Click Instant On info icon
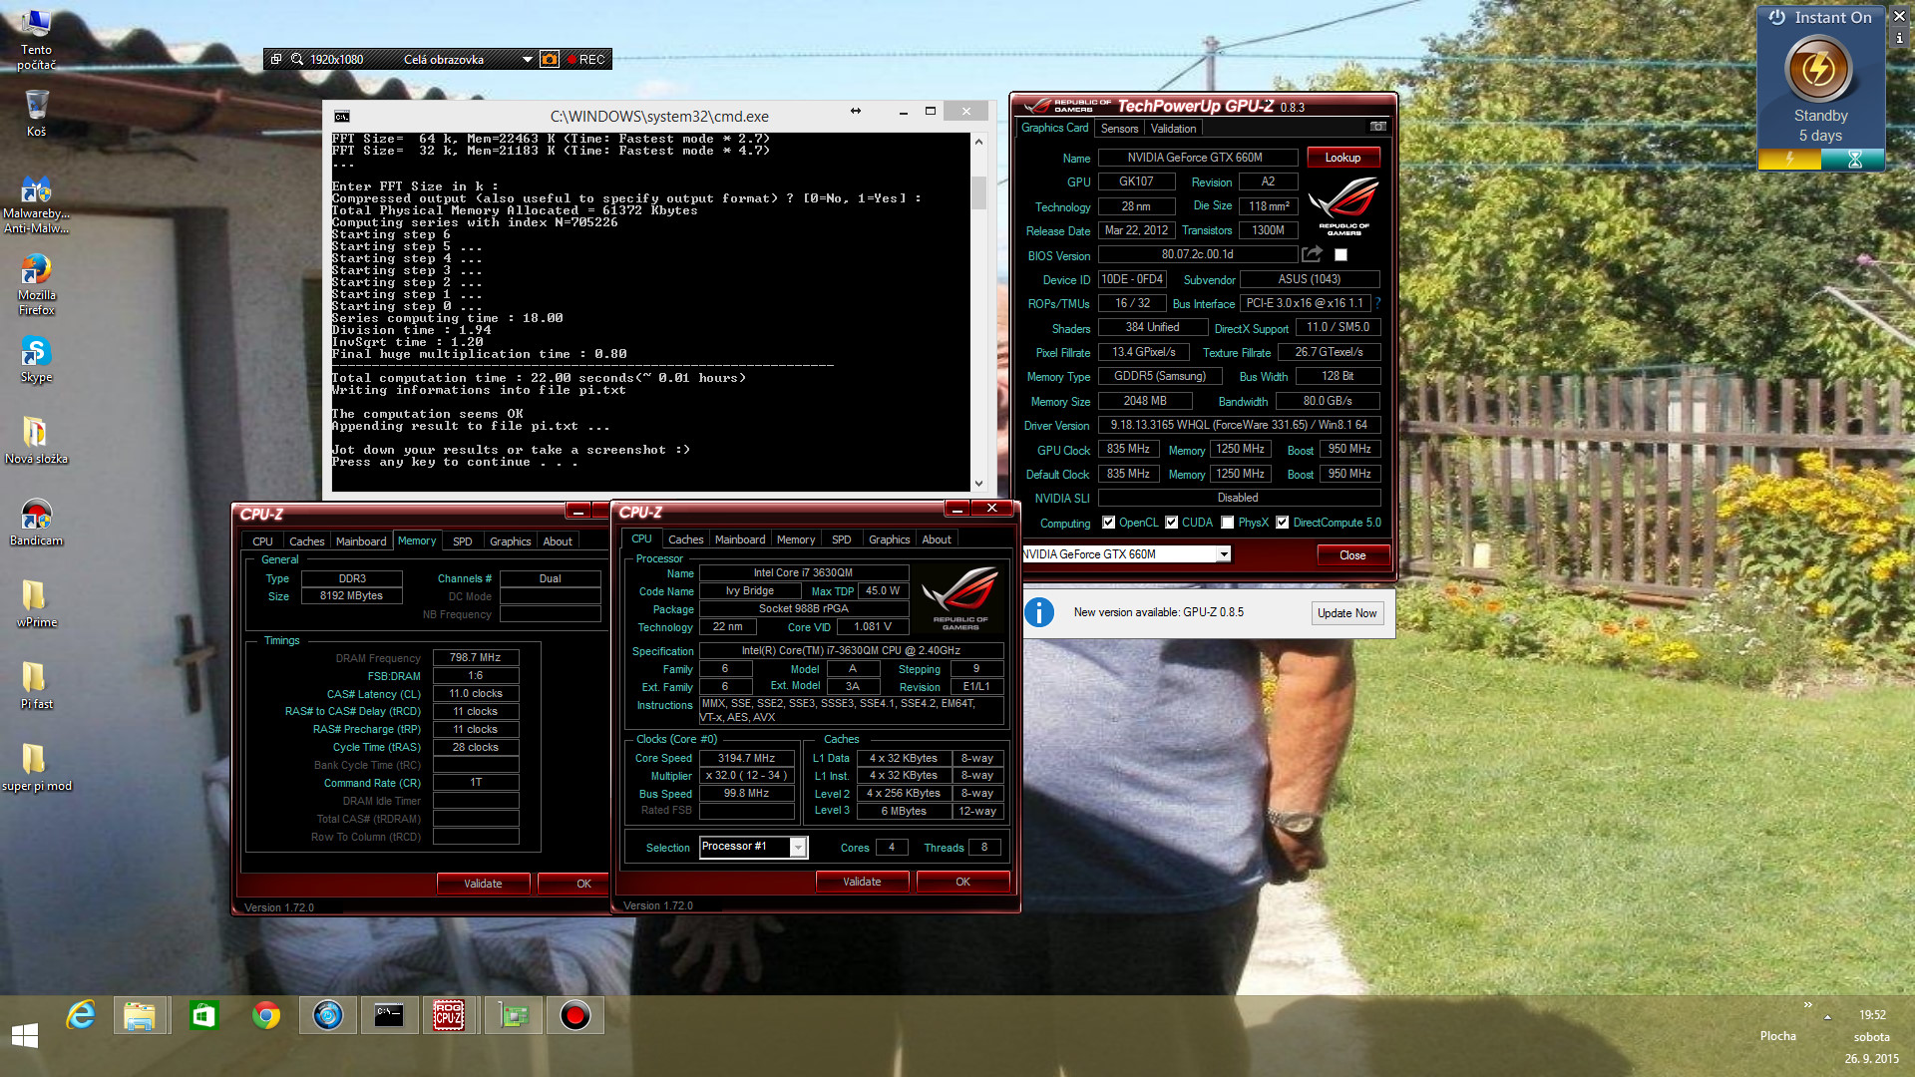This screenshot has height=1077, width=1915. [1900, 38]
